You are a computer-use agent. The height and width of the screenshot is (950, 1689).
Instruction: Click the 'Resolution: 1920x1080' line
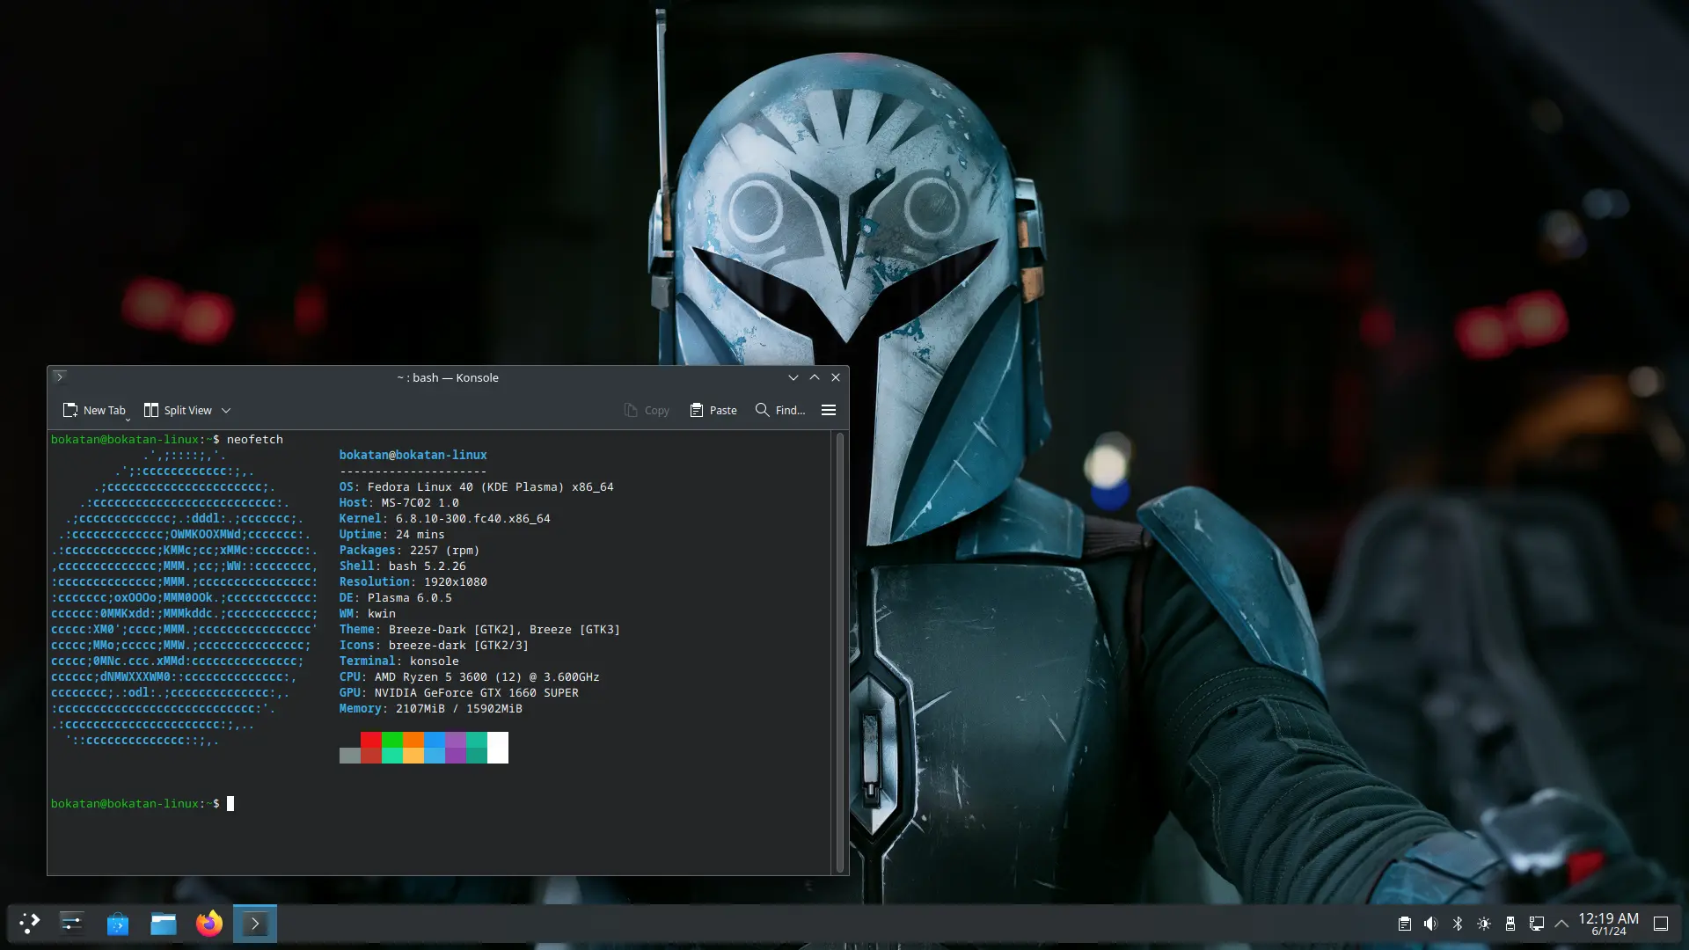click(413, 581)
